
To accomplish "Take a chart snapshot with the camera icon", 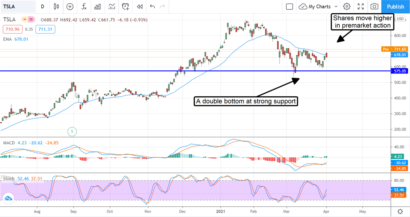I will [374, 6].
